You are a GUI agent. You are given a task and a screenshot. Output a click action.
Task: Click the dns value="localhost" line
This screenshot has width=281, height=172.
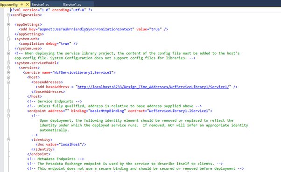point(61,144)
